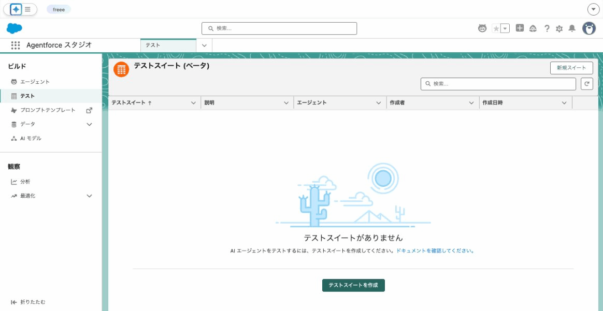Viewport: 603px width, 311px height.
Task: Expand the 最適化 sidebar section
Action: pyautogui.click(x=89, y=196)
